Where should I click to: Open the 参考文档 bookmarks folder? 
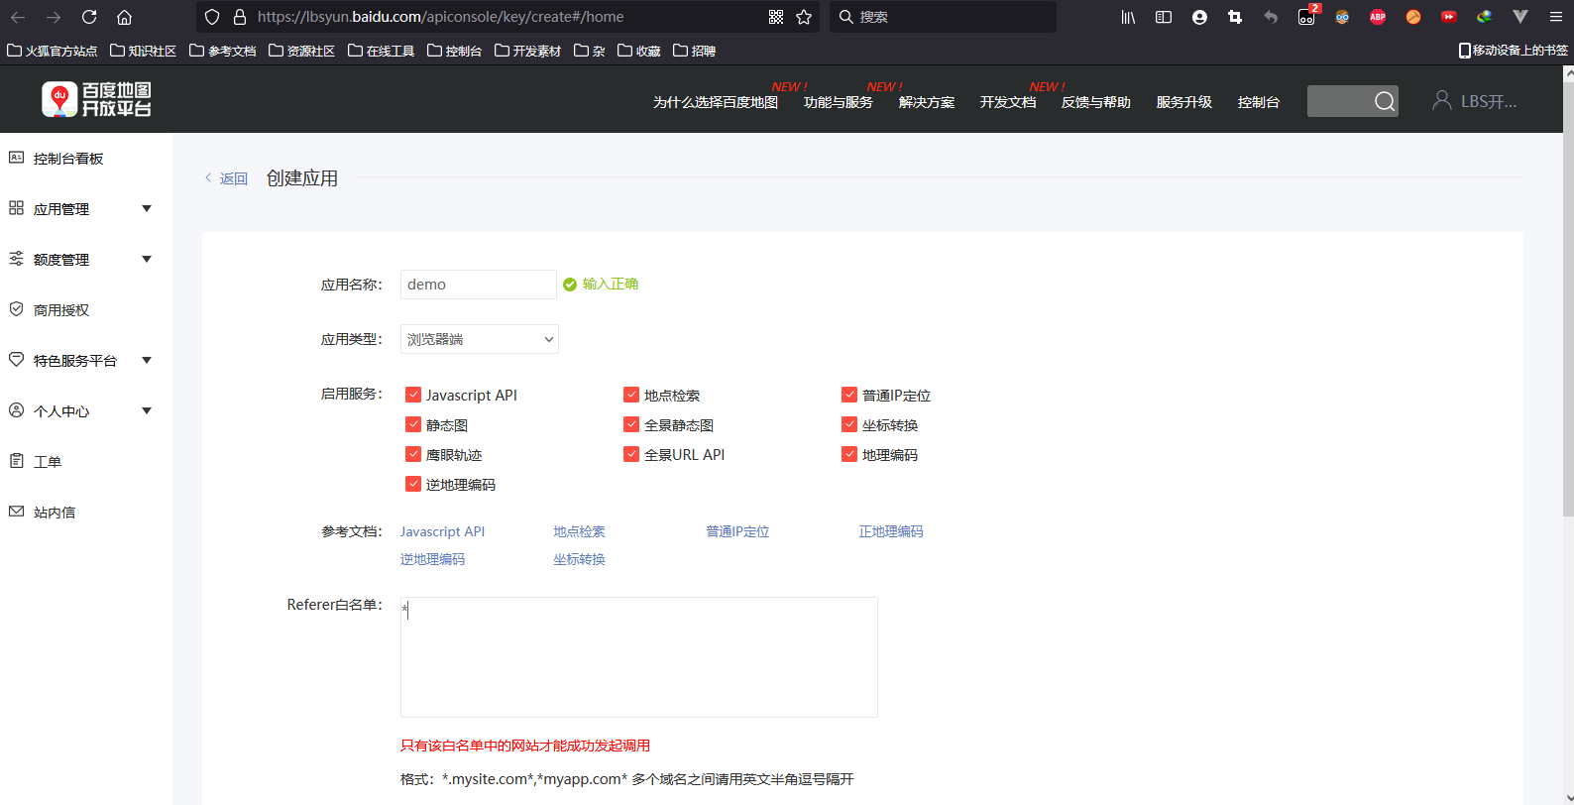[222, 51]
